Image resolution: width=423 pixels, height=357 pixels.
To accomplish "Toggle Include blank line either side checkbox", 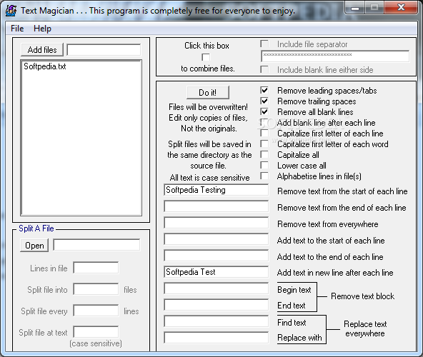I will (264, 69).
